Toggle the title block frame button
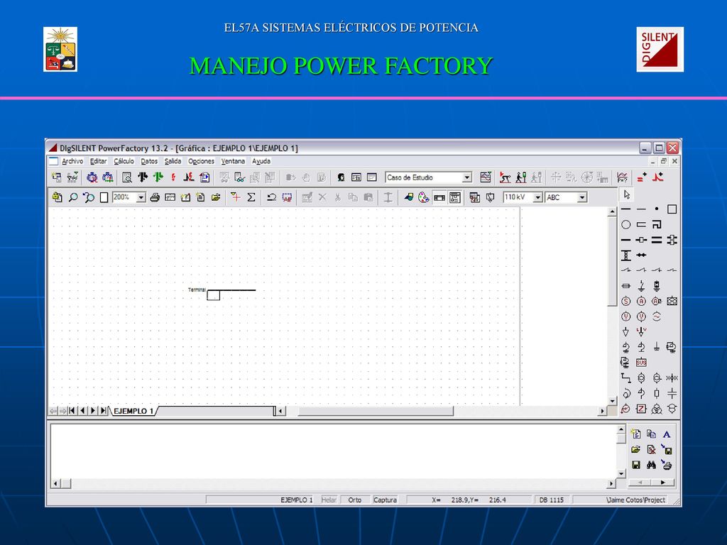The image size is (727, 545). tap(439, 197)
